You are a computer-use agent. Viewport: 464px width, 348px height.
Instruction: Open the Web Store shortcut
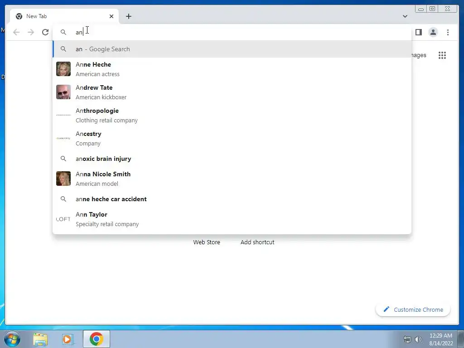(x=207, y=242)
